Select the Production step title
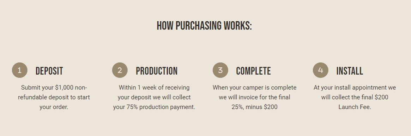The width and height of the screenshot is (411, 136). [x=157, y=71]
